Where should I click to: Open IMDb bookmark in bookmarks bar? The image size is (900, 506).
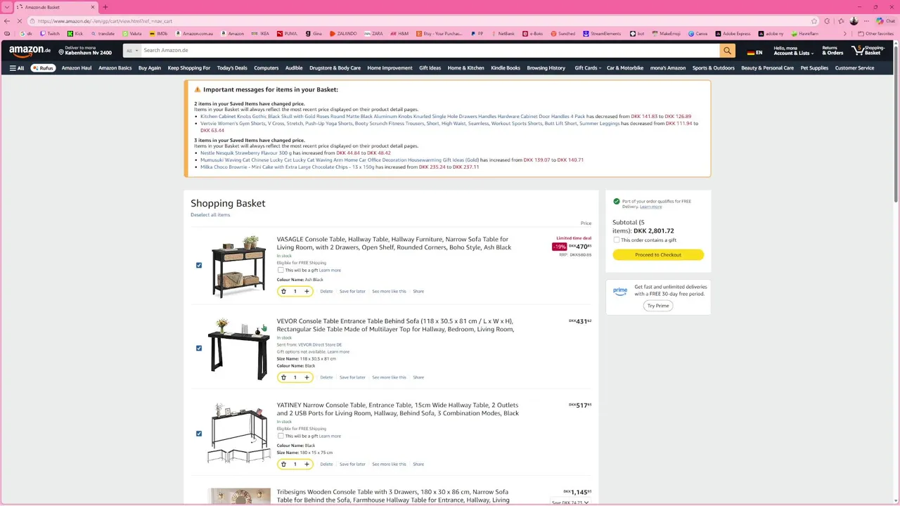158,34
